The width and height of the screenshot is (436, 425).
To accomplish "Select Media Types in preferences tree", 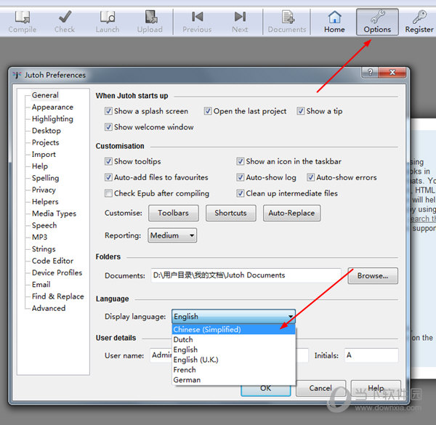I will tap(54, 214).
